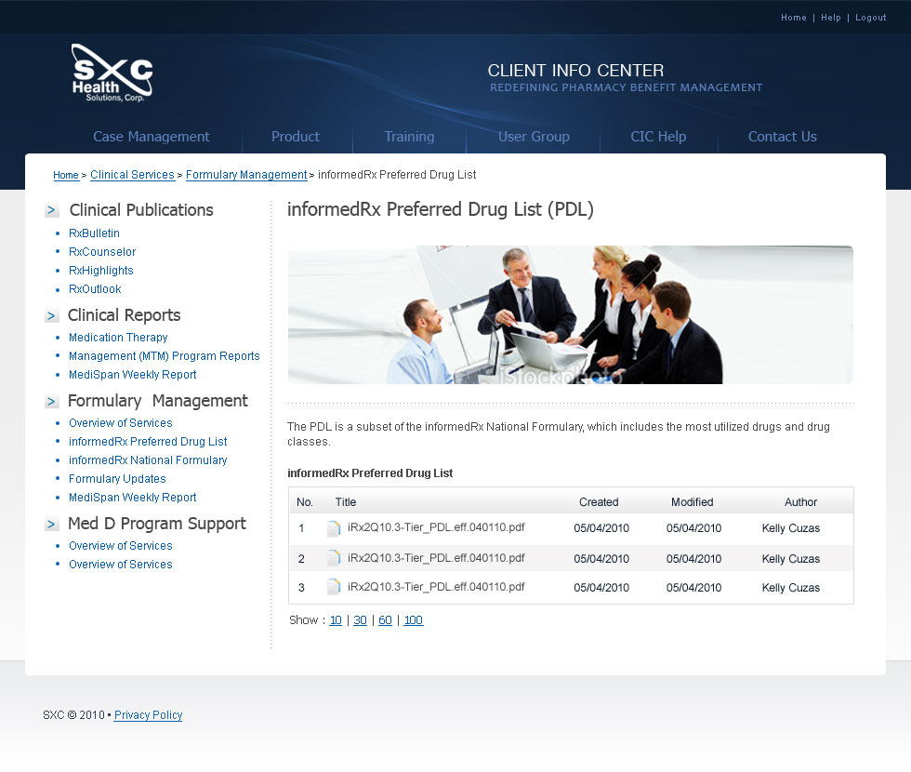Show 60 items per page

(x=385, y=620)
